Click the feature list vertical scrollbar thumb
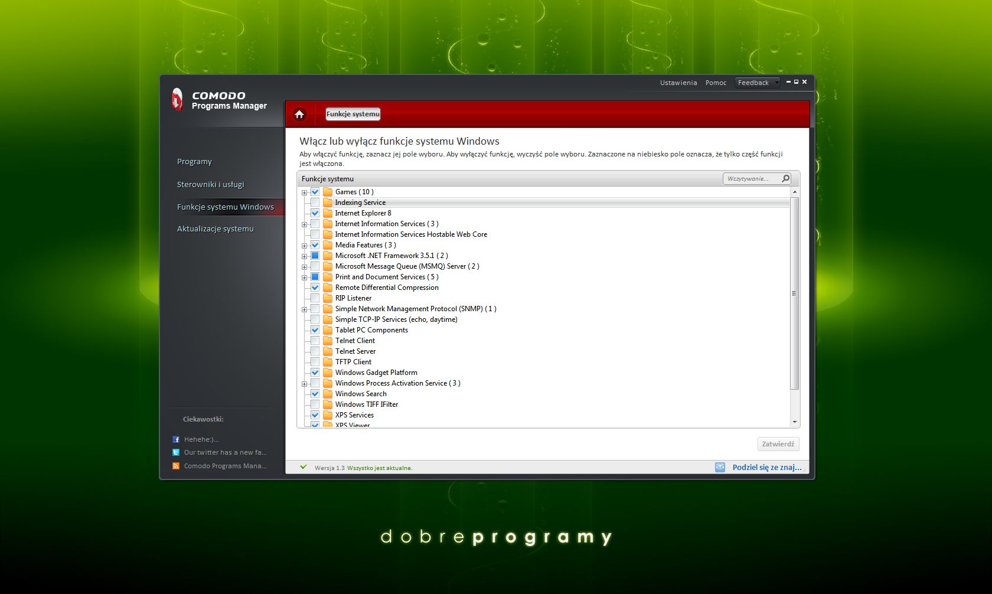The image size is (992, 594). 794,293
